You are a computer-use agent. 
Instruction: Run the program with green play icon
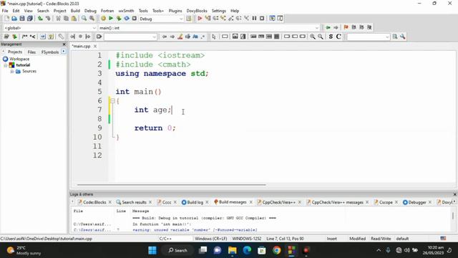[x=111, y=19]
